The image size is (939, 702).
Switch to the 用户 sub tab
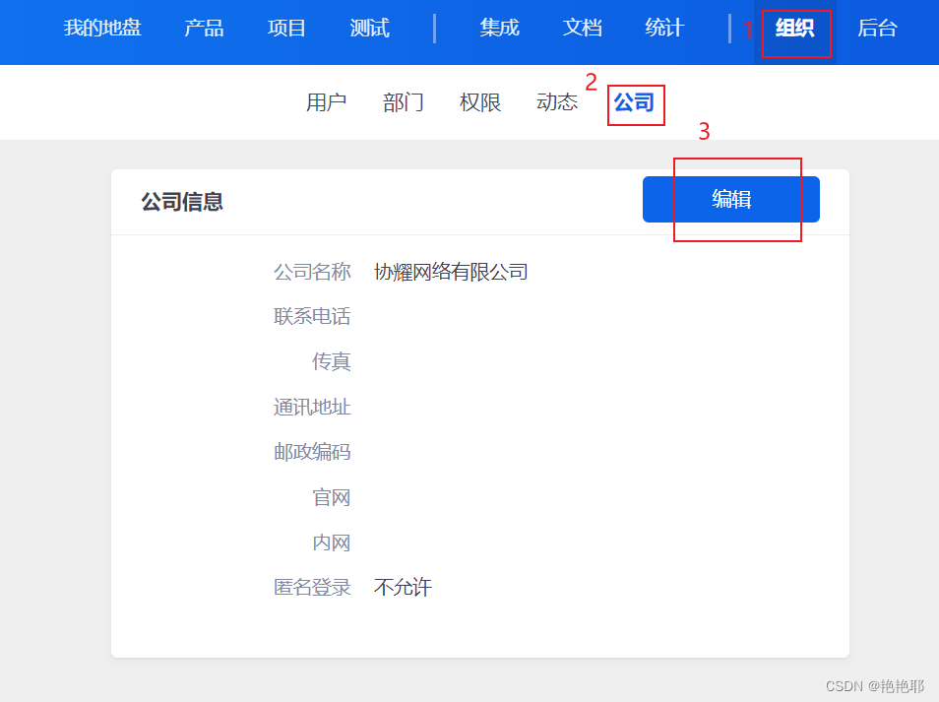point(327,102)
